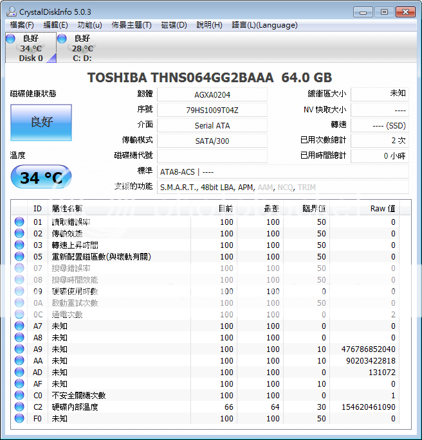Click the ATA8-ACS standard field
This screenshot has width=422, height=440.
[282, 172]
